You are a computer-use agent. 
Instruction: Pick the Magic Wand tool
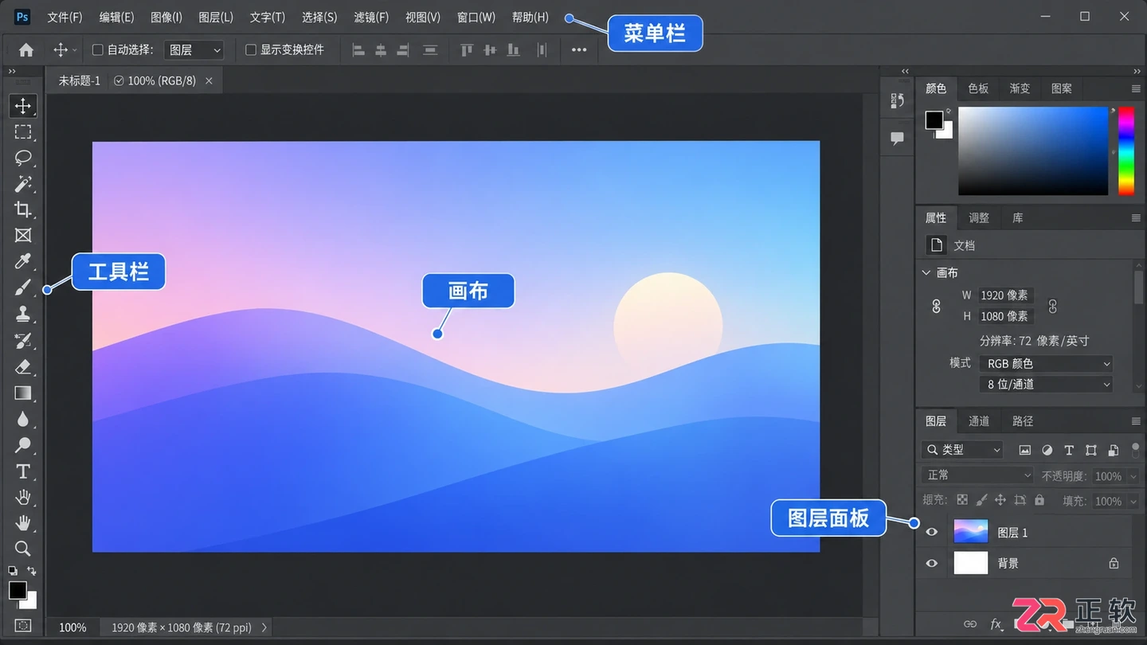click(23, 184)
